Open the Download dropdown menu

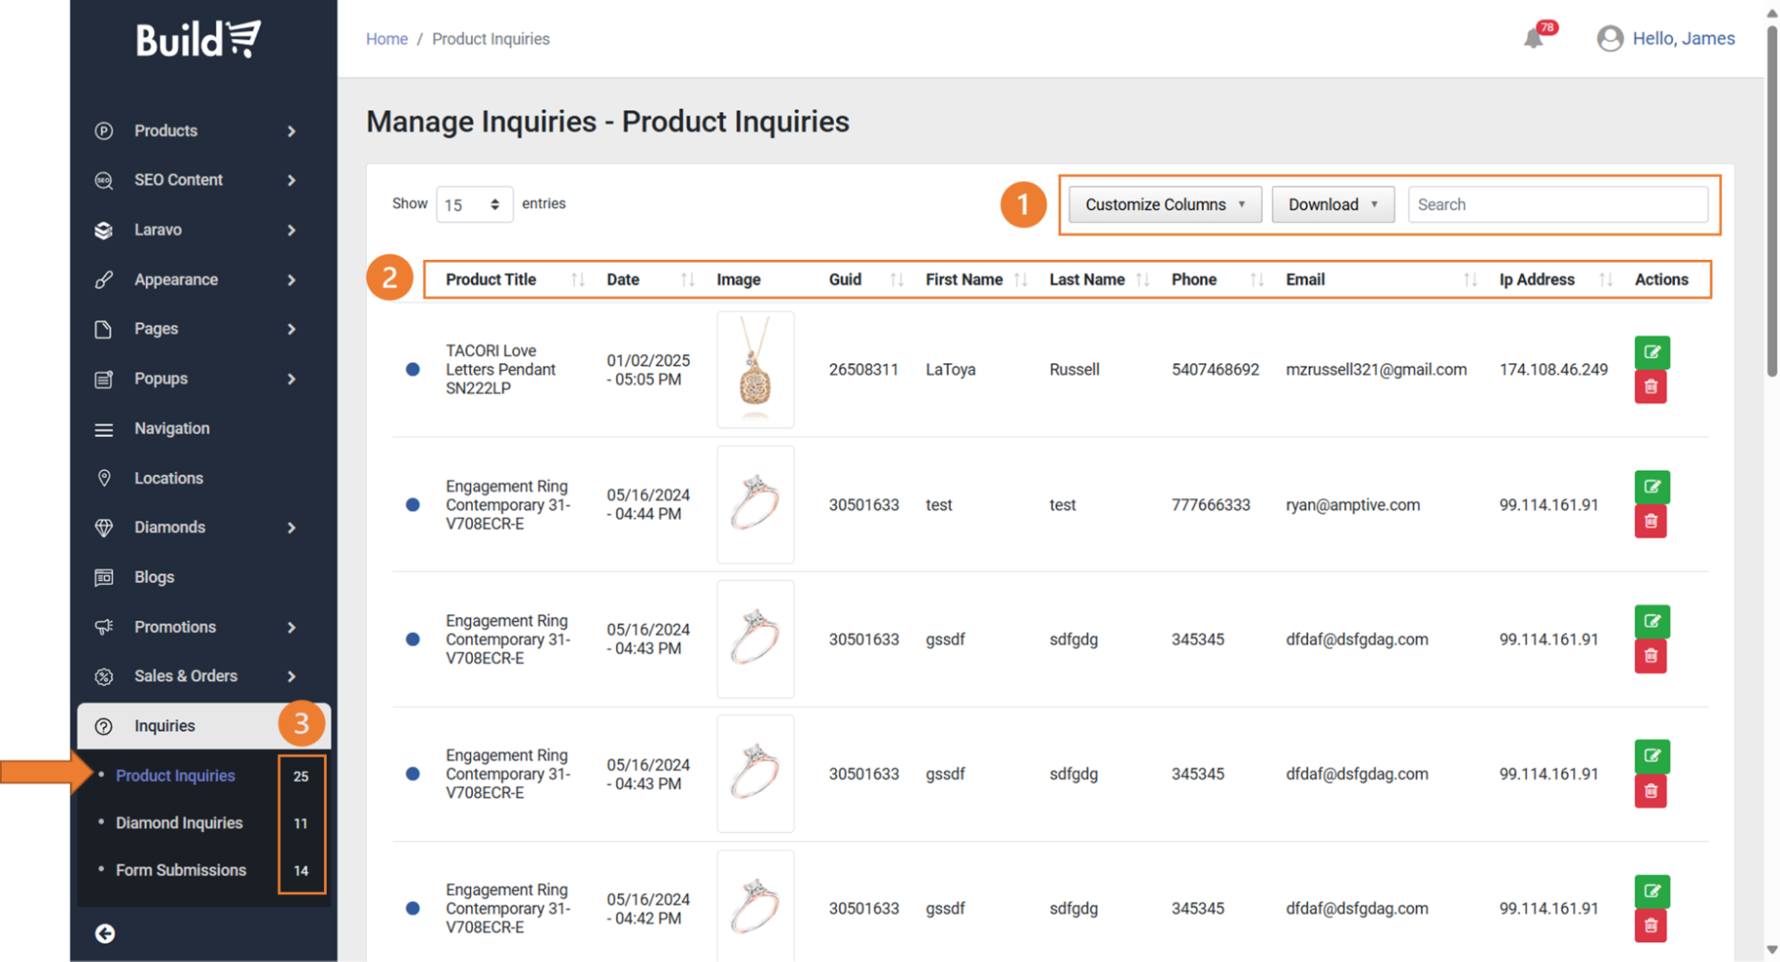[1332, 205]
